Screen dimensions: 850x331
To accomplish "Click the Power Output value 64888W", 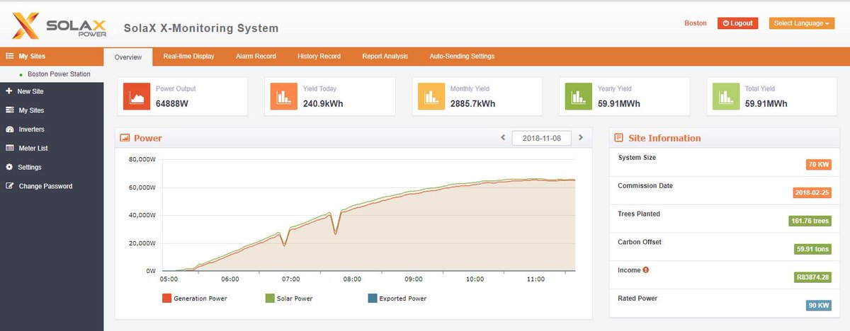I will point(173,103).
